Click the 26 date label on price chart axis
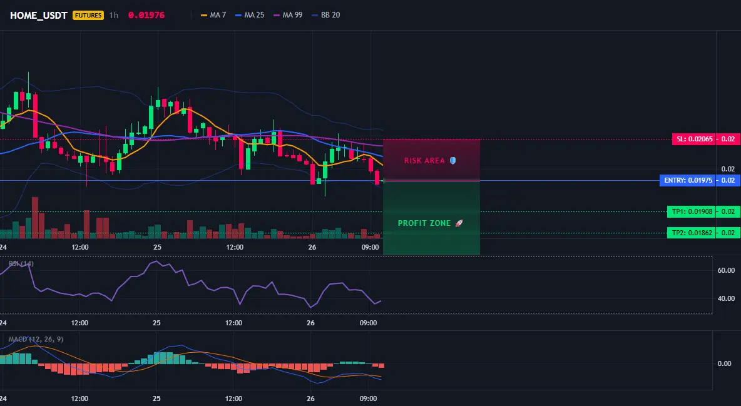Image resolution: width=741 pixels, height=406 pixels. pyautogui.click(x=312, y=247)
